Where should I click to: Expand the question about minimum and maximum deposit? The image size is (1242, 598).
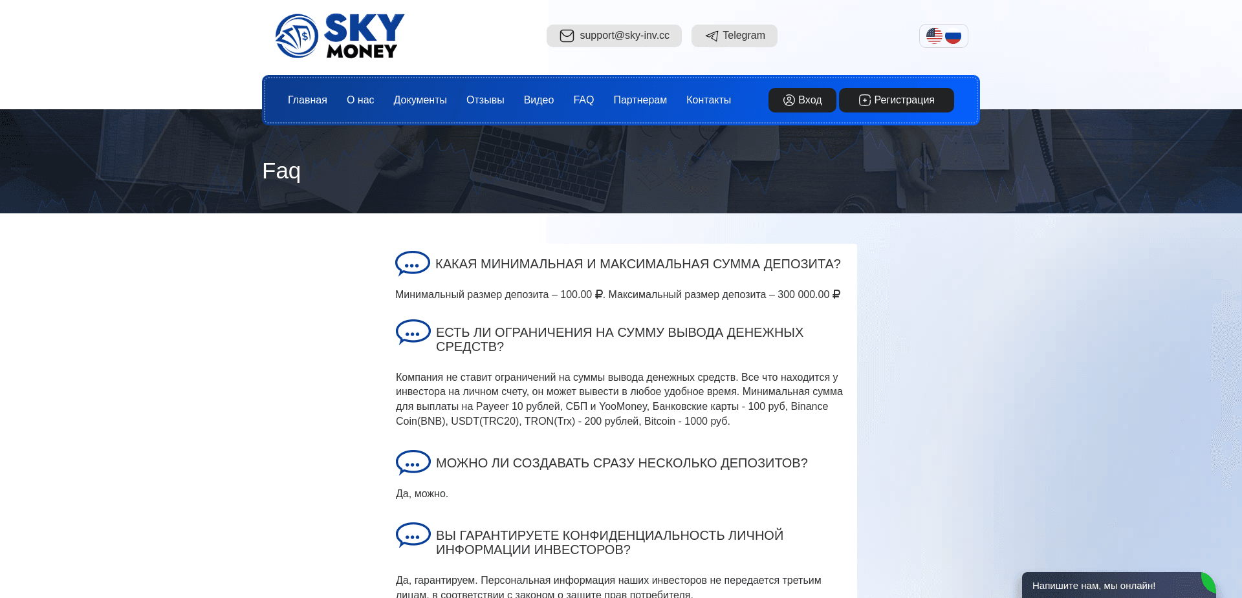point(637,264)
